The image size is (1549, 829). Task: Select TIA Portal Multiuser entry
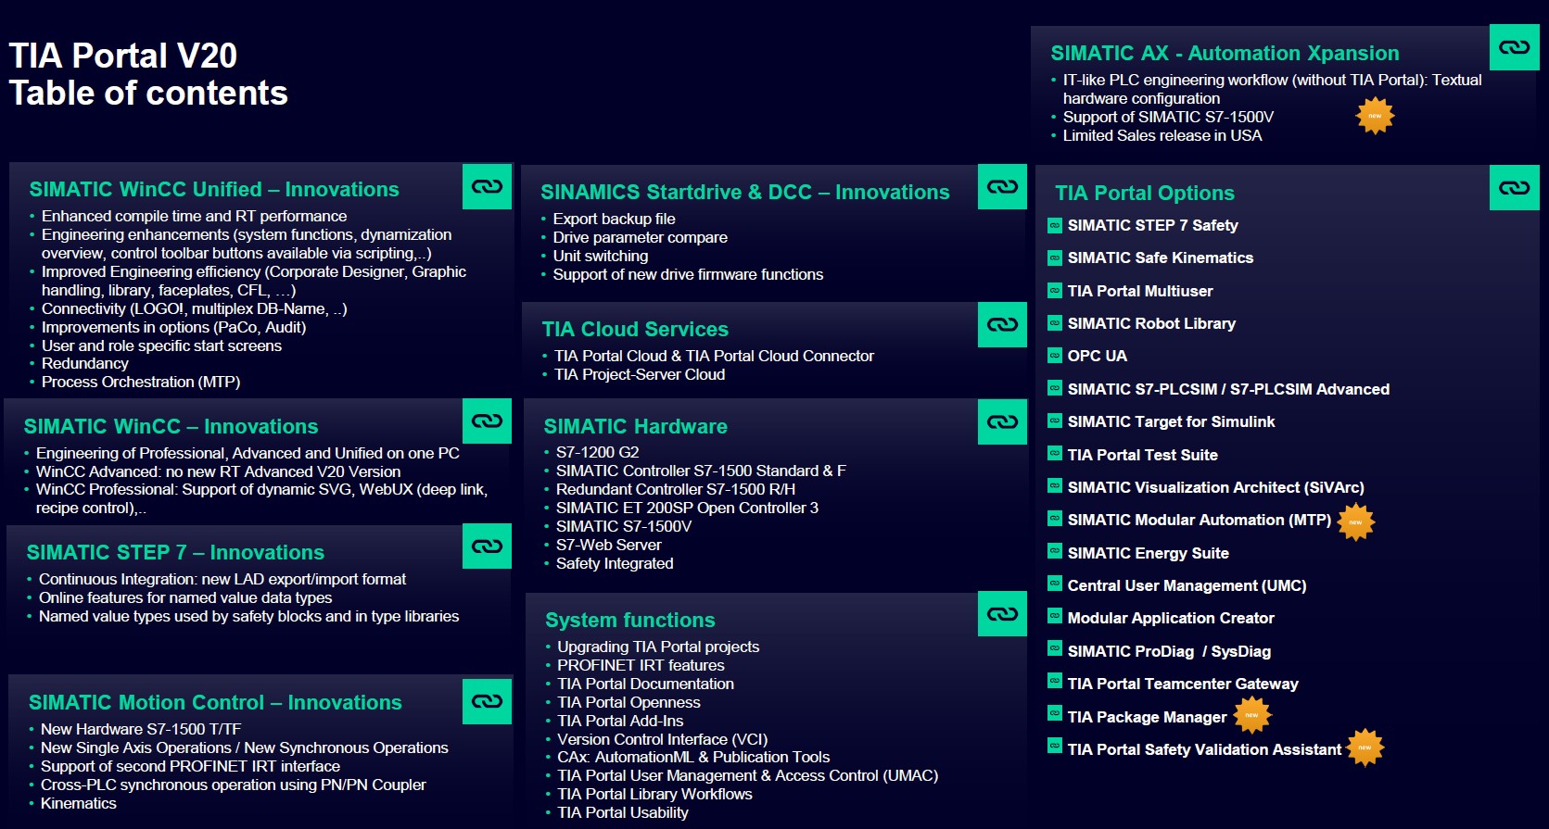coord(1140,291)
